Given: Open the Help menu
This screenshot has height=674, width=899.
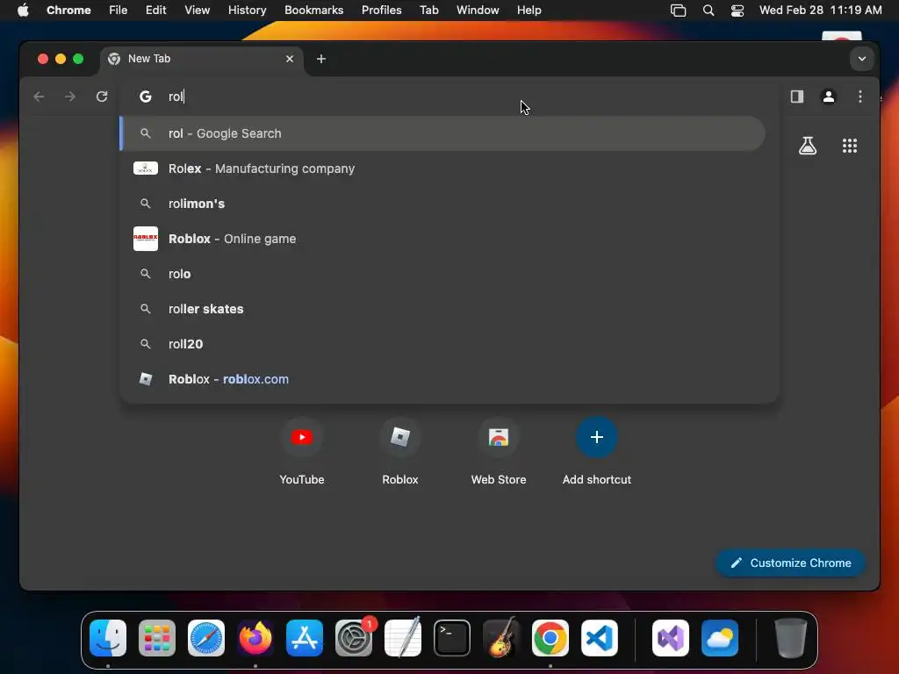Looking at the screenshot, I should coord(529,10).
